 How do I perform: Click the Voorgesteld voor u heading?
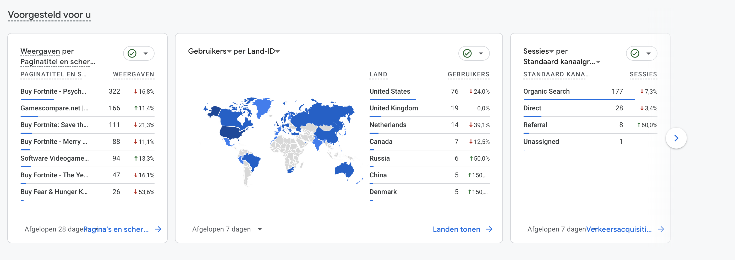pyautogui.click(x=49, y=15)
